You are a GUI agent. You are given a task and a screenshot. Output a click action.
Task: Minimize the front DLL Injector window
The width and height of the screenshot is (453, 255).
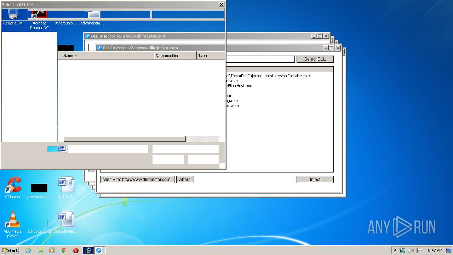(x=326, y=48)
